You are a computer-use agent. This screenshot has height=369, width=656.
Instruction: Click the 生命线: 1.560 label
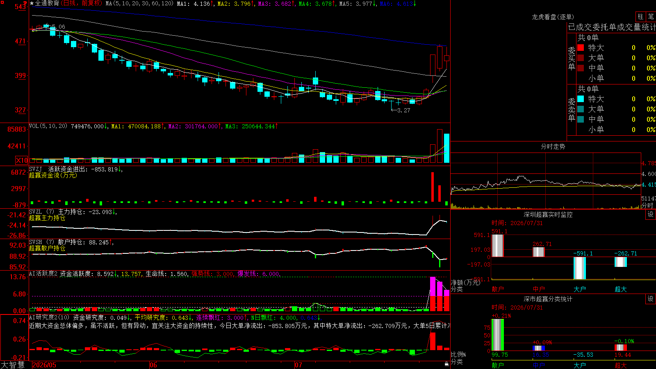pyautogui.click(x=167, y=273)
